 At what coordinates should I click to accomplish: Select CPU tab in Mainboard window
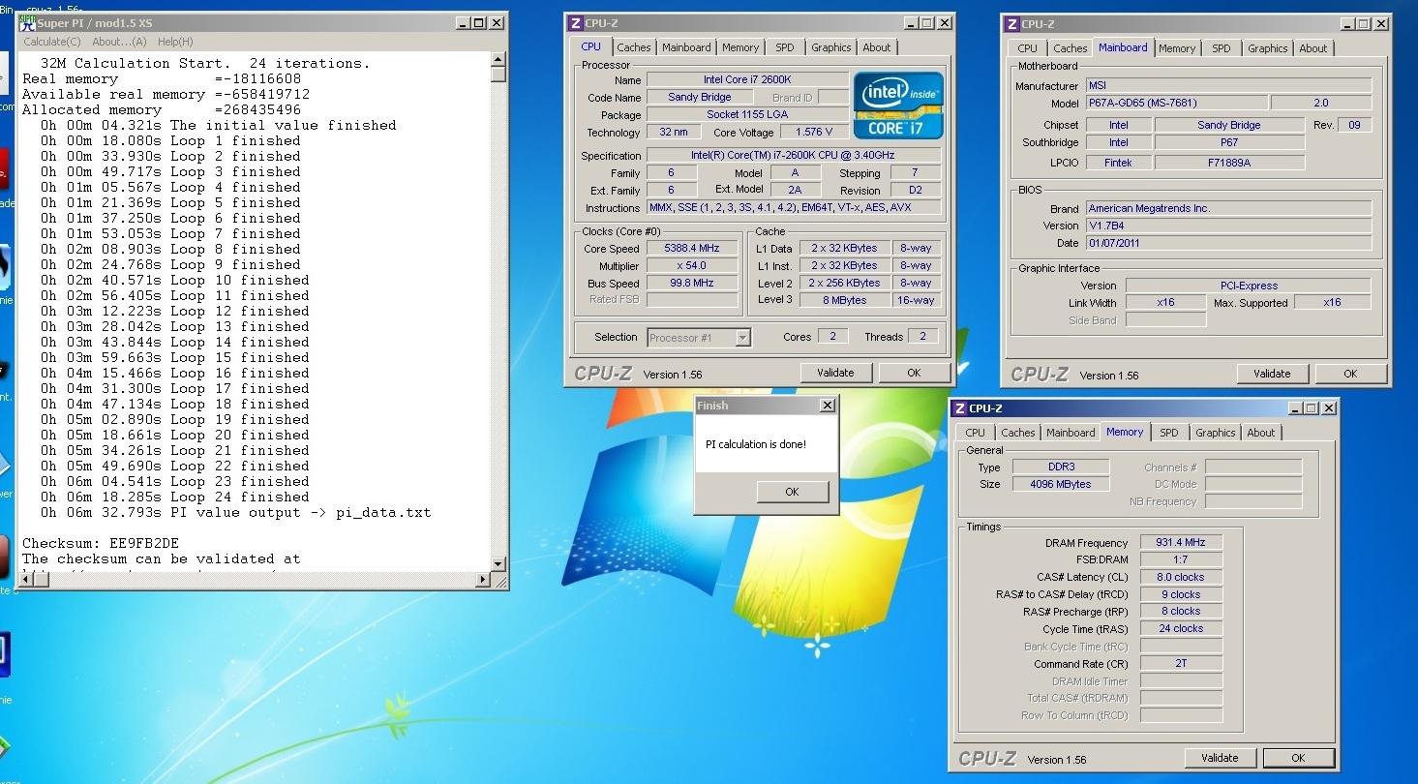point(1028,48)
